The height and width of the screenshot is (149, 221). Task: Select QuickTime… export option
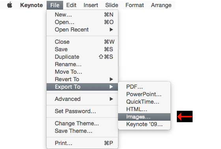[144, 102]
